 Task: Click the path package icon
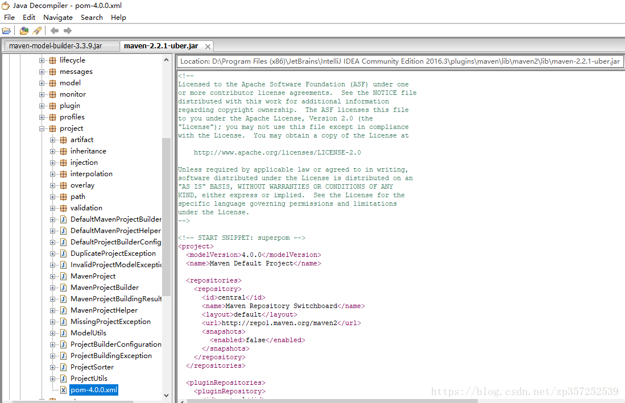63,197
